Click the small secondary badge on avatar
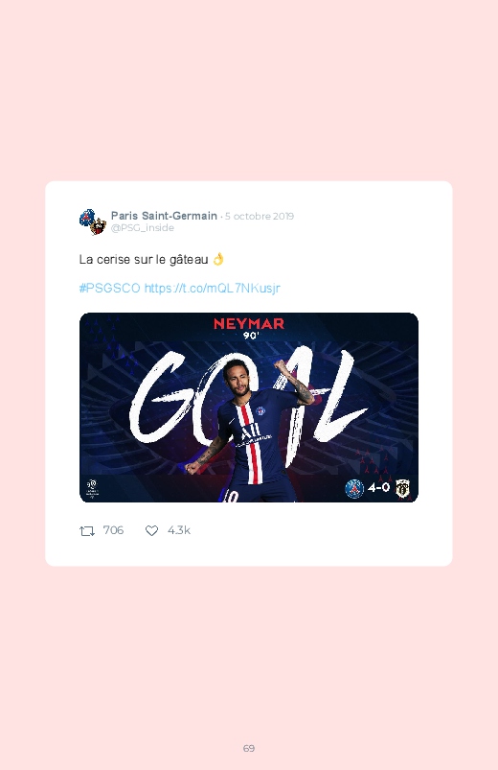The image size is (498, 770). (98, 226)
